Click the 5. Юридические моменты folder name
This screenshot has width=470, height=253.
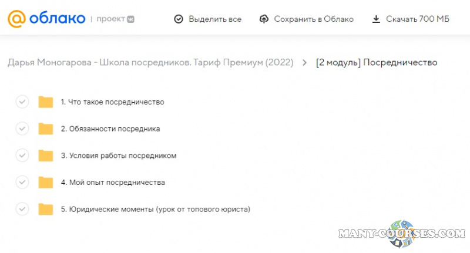(155, 209)
